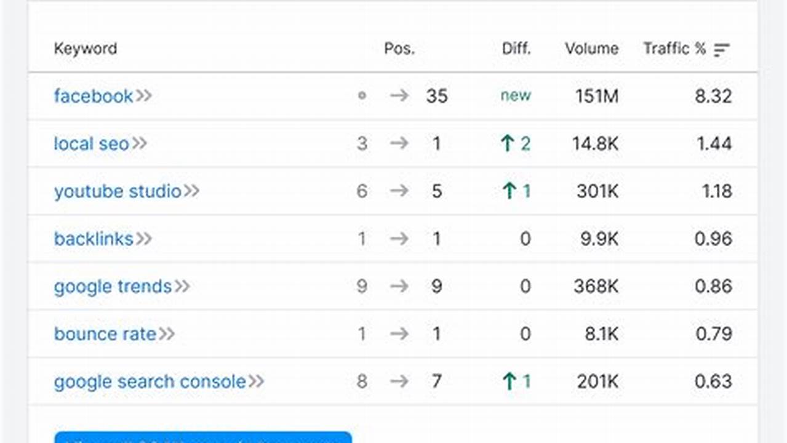Viewport: 787px width, 443px height.
Task: Click the position arrow in the google search console row
Action: point(399,381)
